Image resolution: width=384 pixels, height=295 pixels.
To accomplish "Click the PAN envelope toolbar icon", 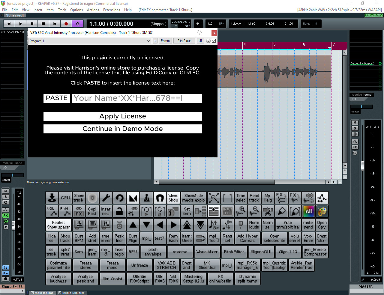I will click(x=65, y=211).
